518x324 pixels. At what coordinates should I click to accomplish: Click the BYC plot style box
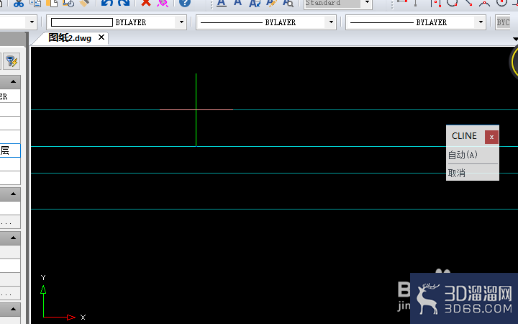(x=503, y=22)
